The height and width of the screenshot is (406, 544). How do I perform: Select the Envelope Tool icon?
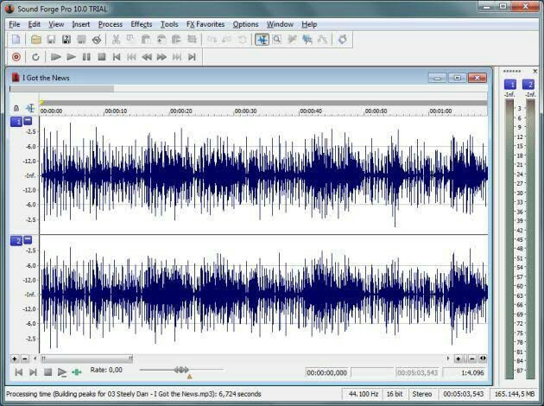coord(322,40)
